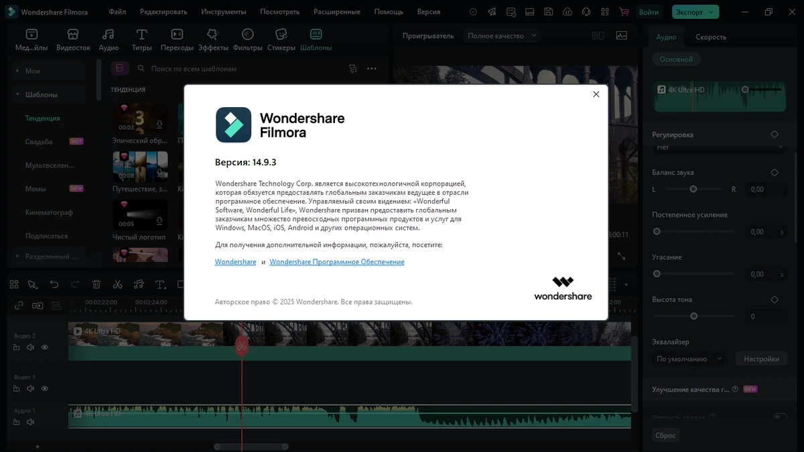This screenshot has width=804, height=452.
Task: Select the Шаблоны templates tab
Action: click(x=316, y=40)
